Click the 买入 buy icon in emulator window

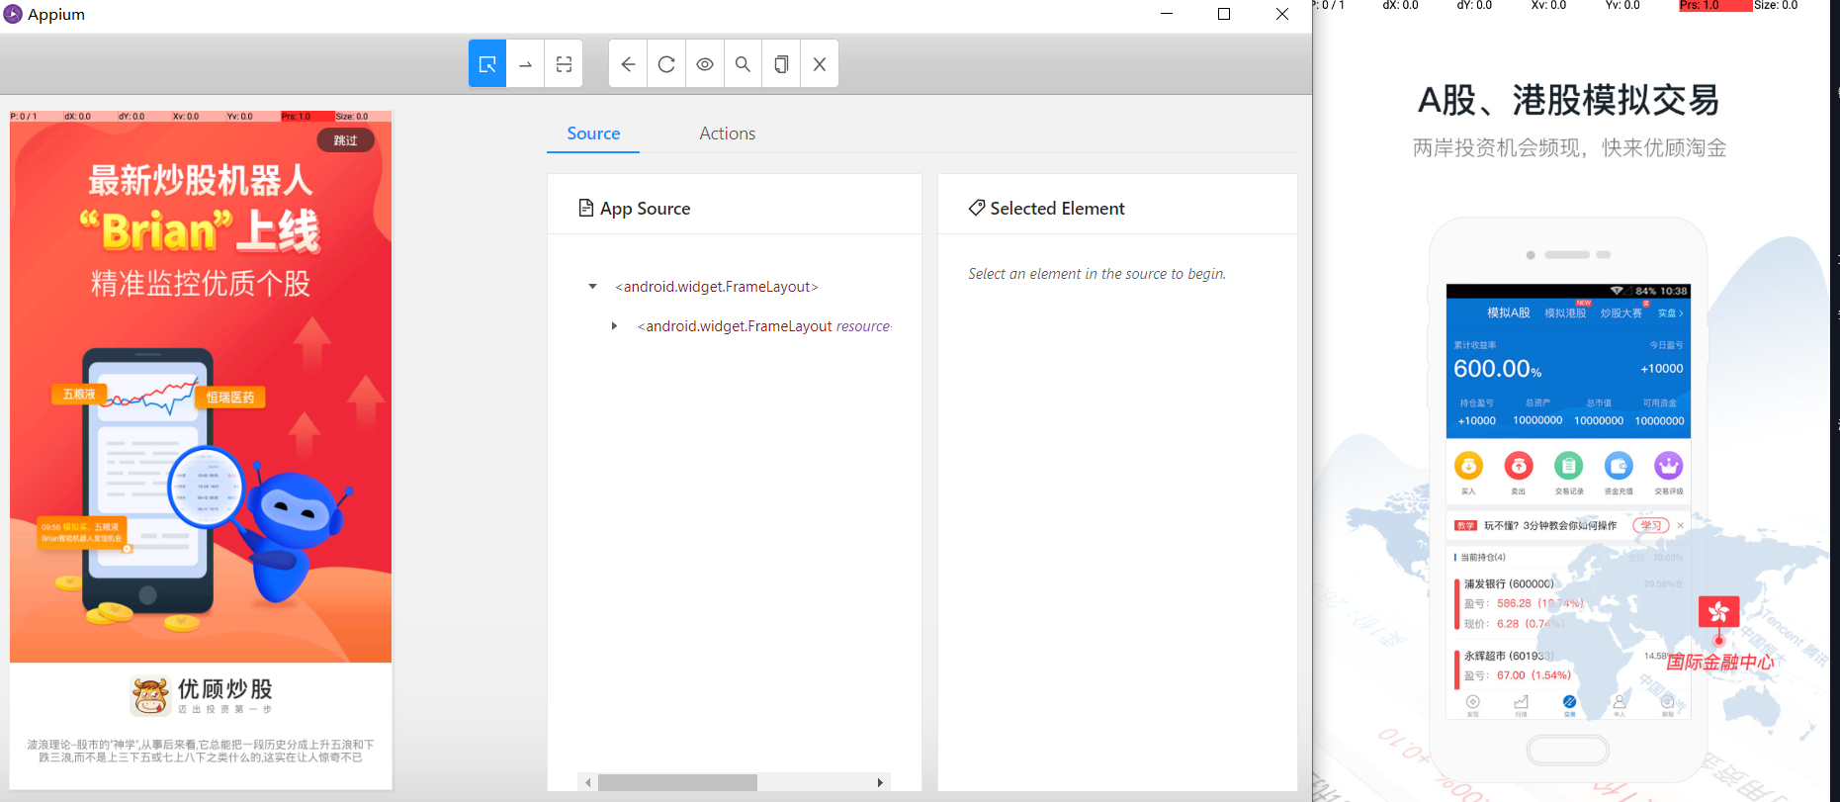pos(1468,466)
